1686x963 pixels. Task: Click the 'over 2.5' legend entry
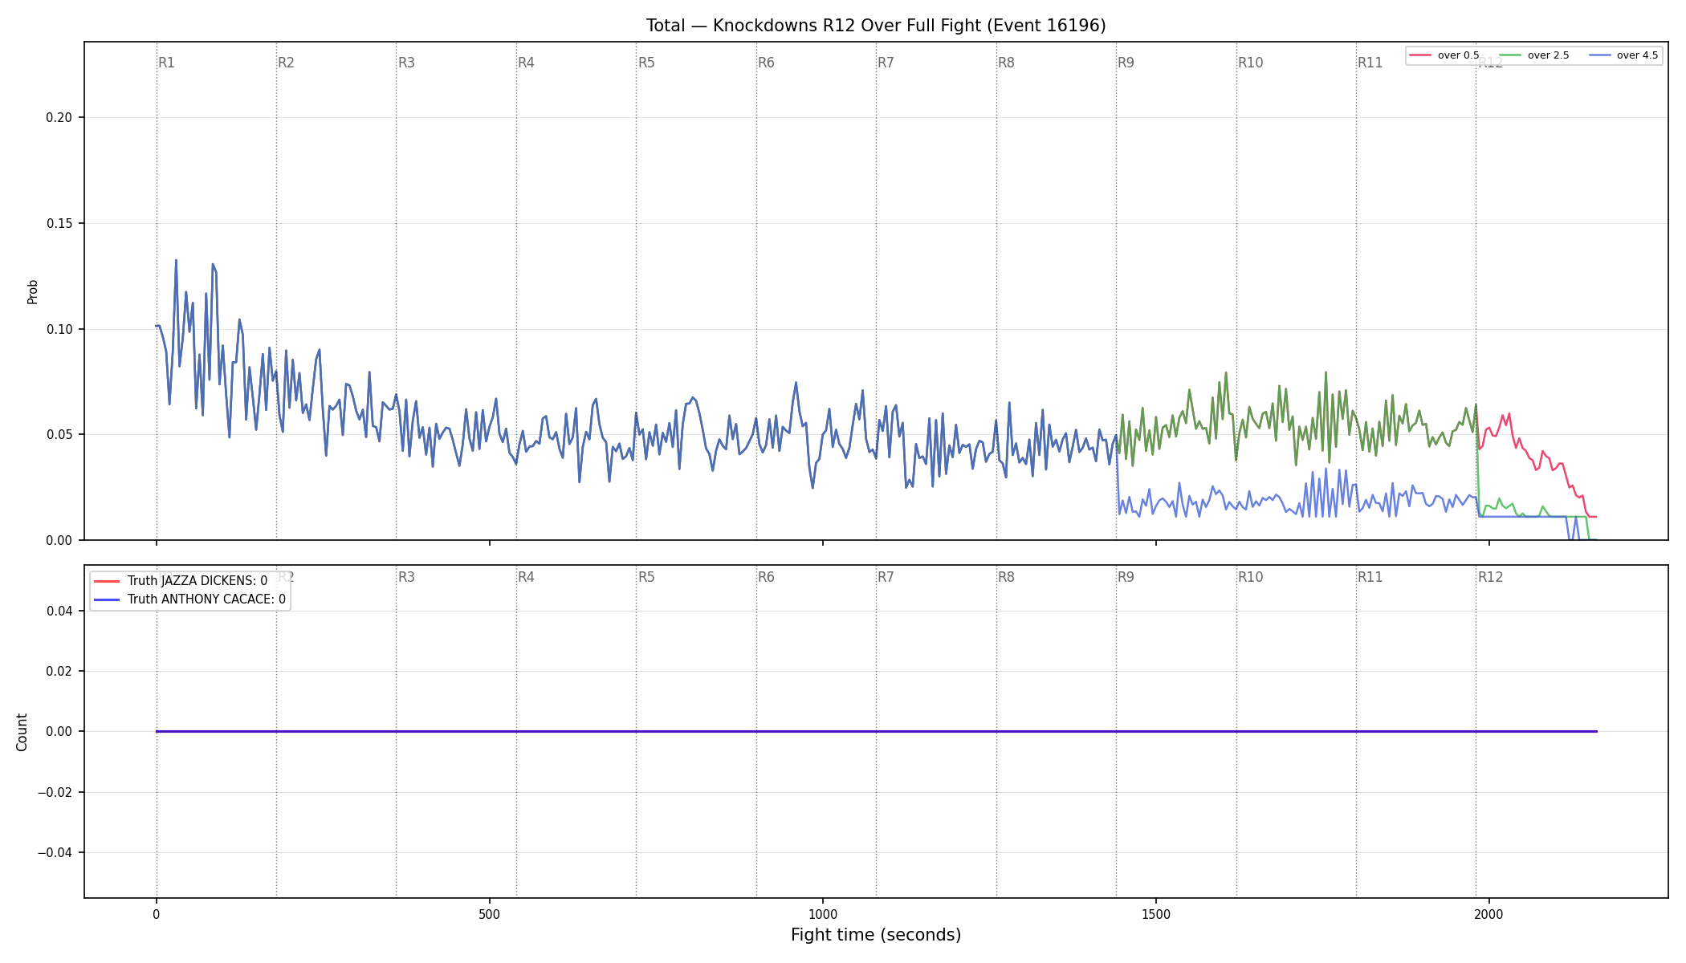click(x=1534, y=55)
